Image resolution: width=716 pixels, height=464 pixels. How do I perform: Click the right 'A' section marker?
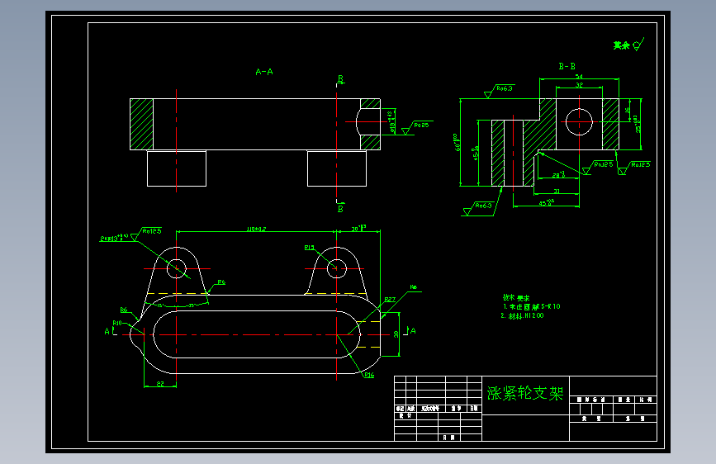pyautogui.click(x=413, y=330)
